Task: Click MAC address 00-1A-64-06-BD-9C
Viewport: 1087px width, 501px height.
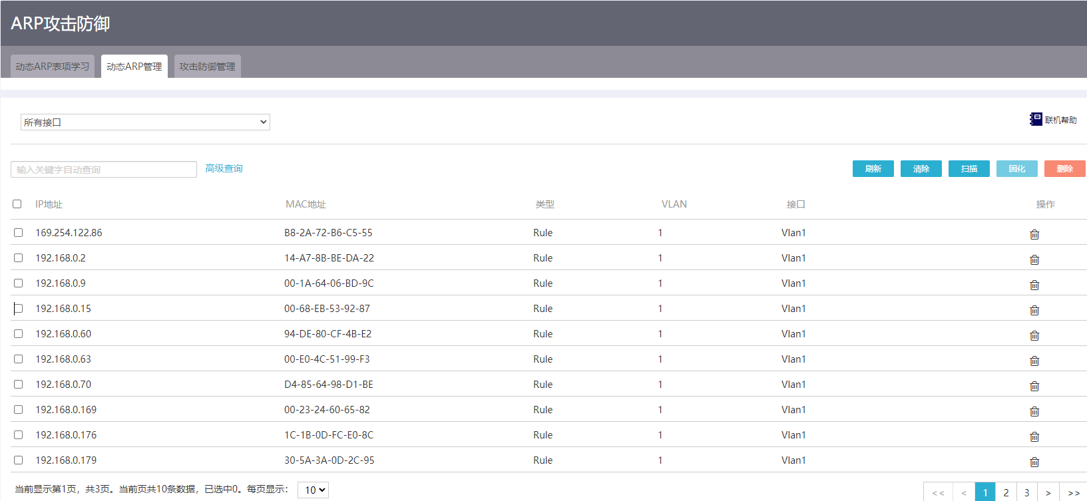Action: [329, 283]
